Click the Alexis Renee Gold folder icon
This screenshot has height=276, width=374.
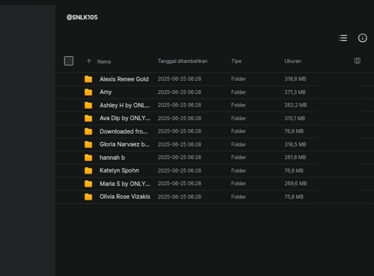(x=88, y=79)
